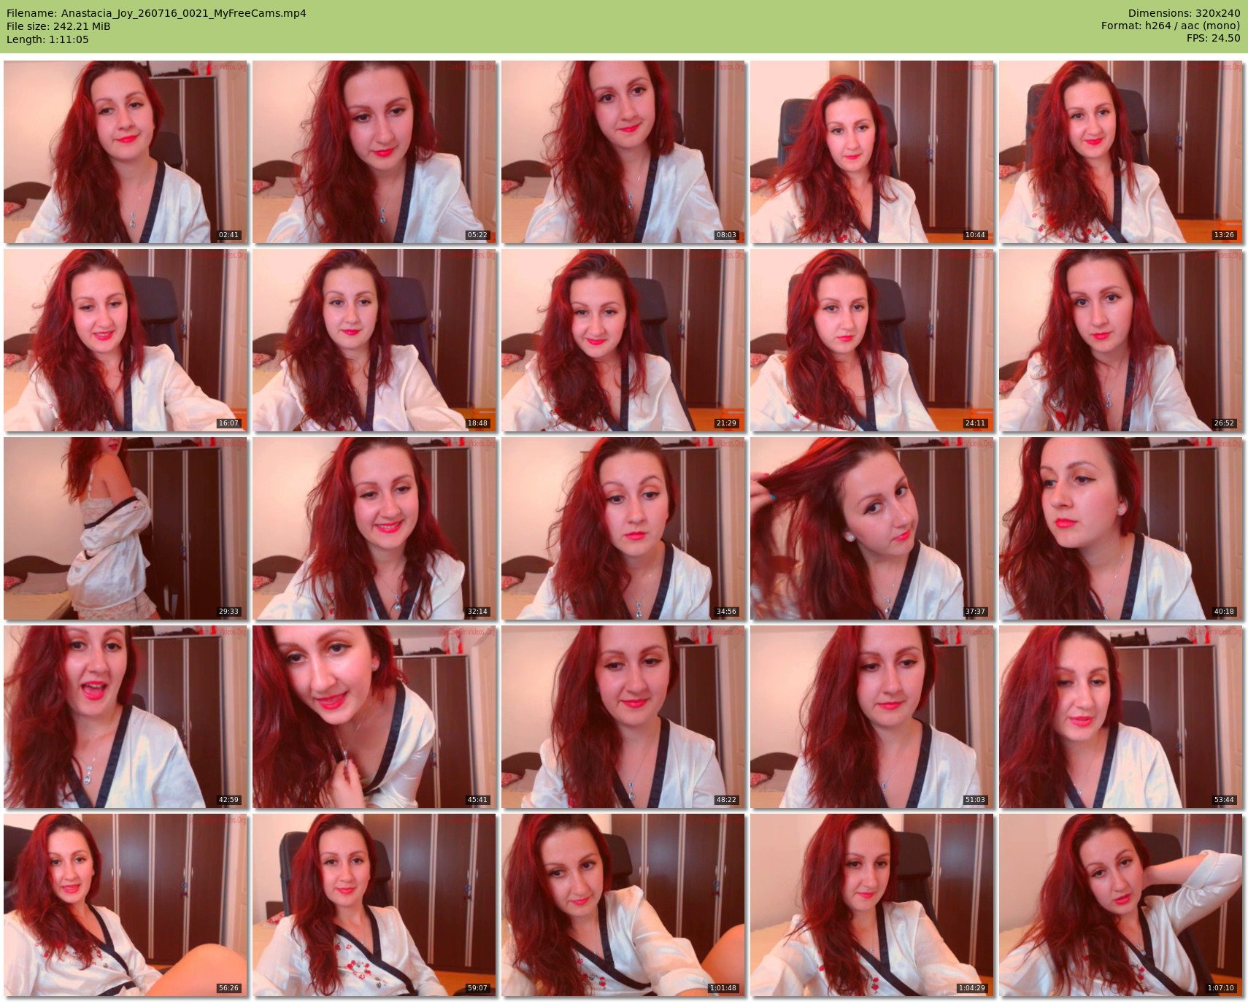
Task: Open the frame stamped 34:56
Action: 623,528
